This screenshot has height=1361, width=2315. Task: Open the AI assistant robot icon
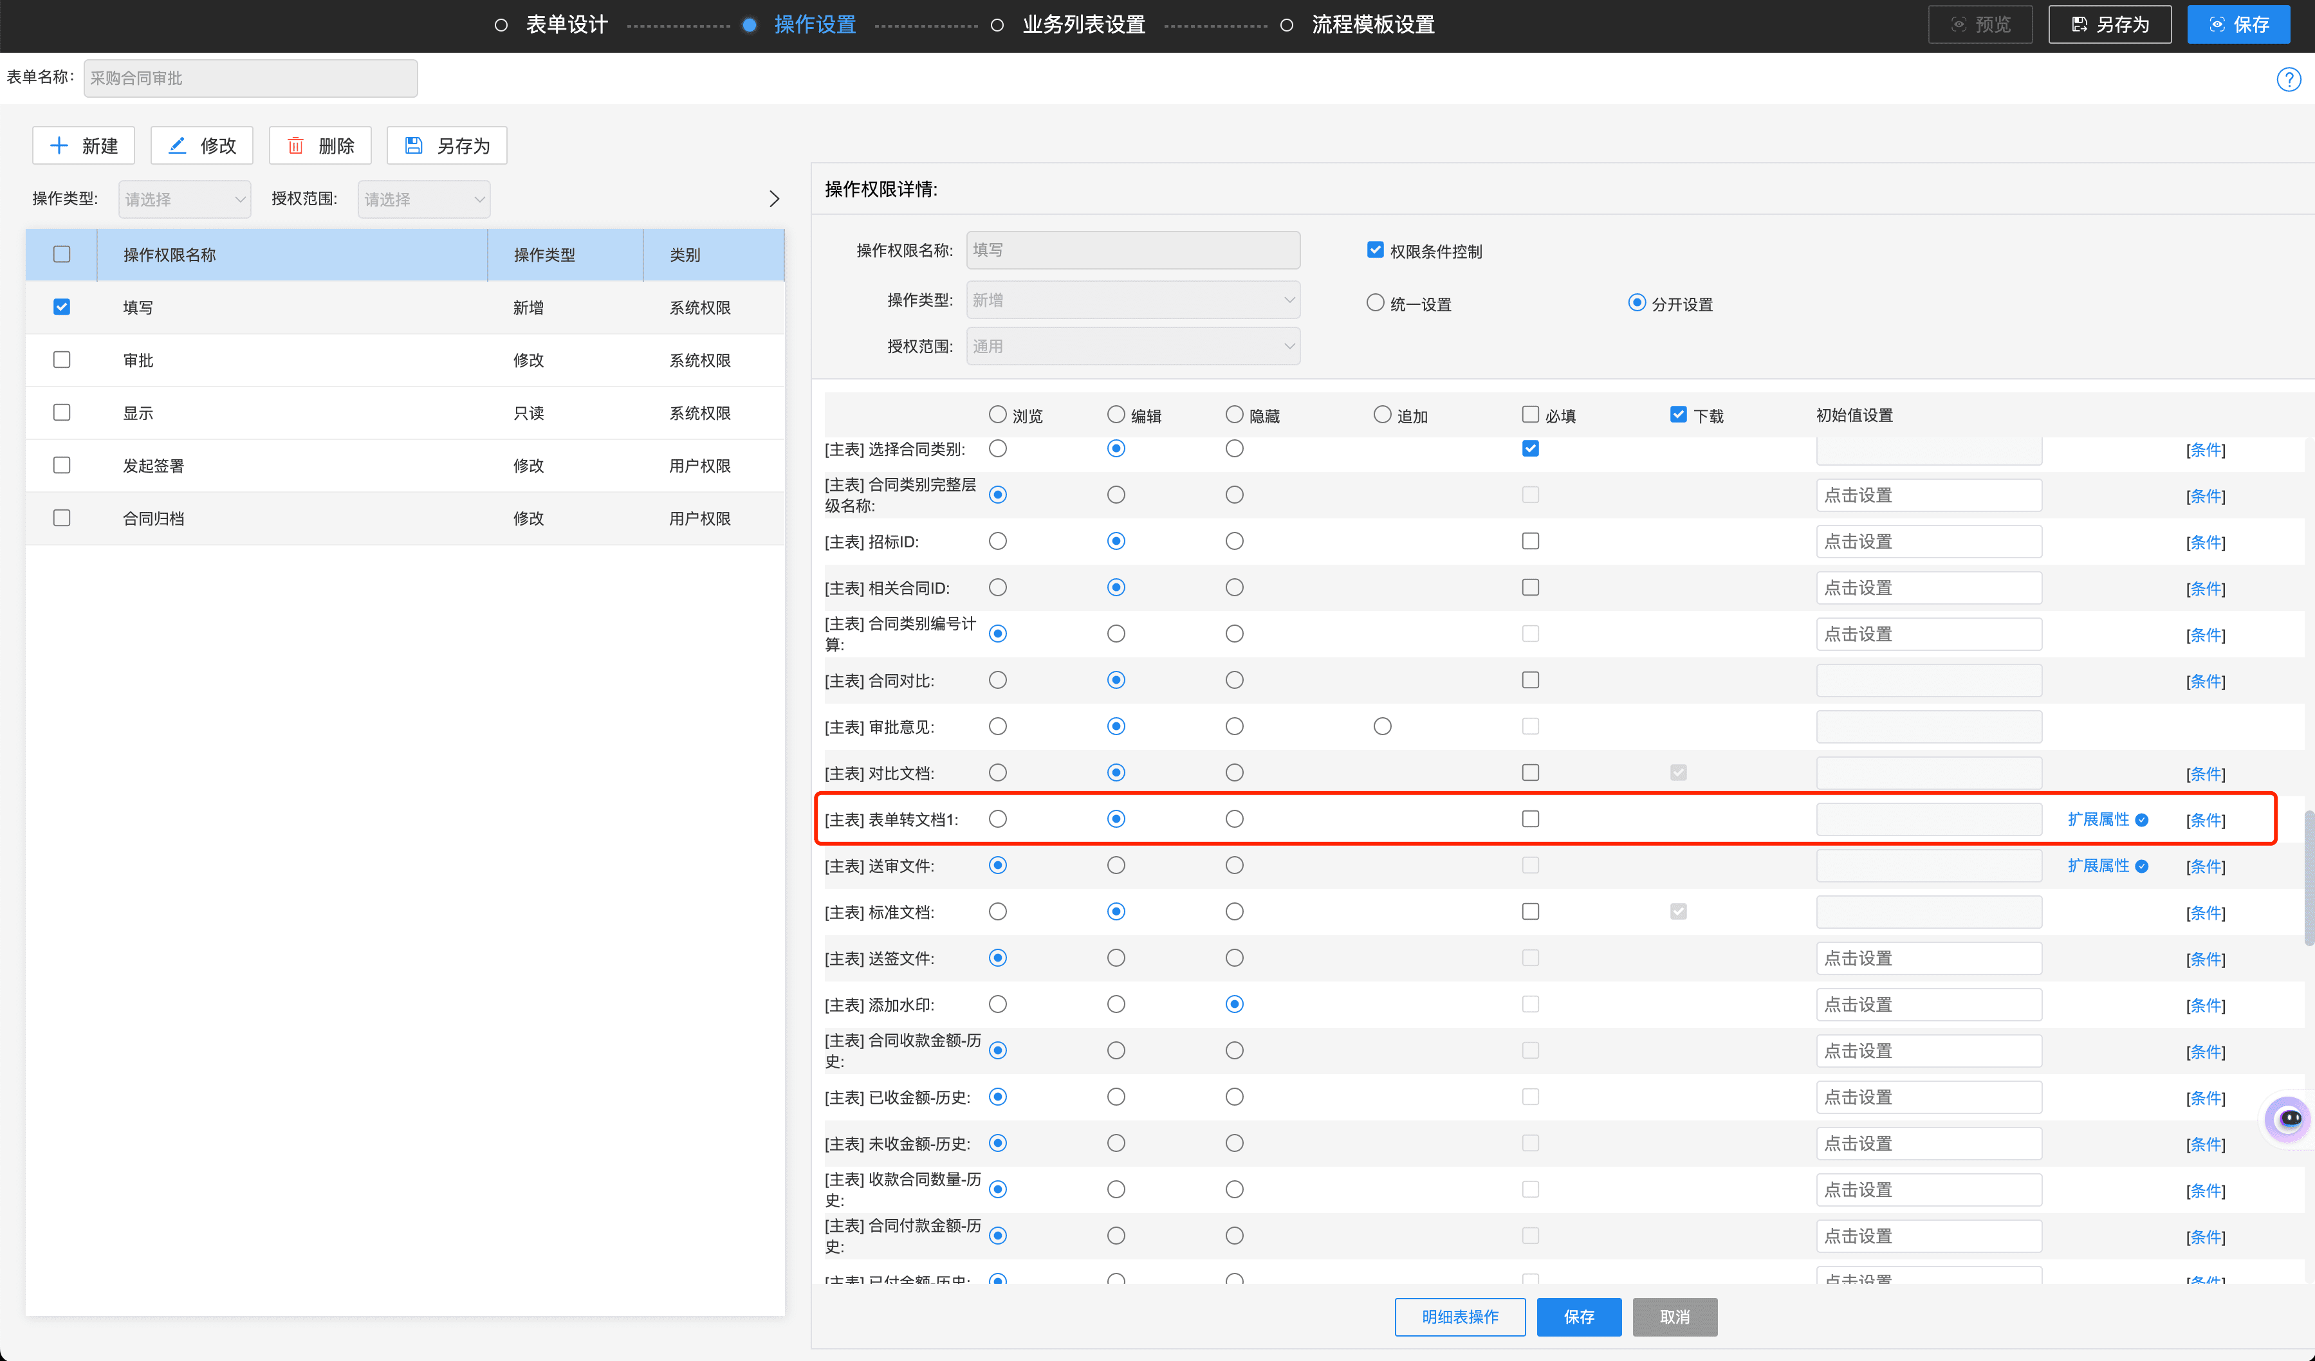point(2287,1119)
